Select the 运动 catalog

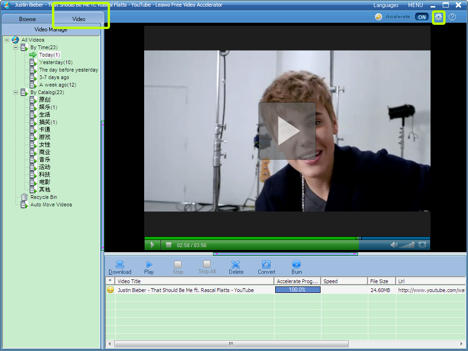coord(45,167)
